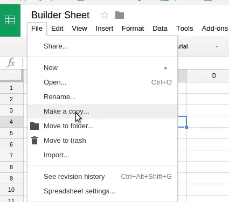Click the folder icon beside Move to folder

[x=34, y=126]
